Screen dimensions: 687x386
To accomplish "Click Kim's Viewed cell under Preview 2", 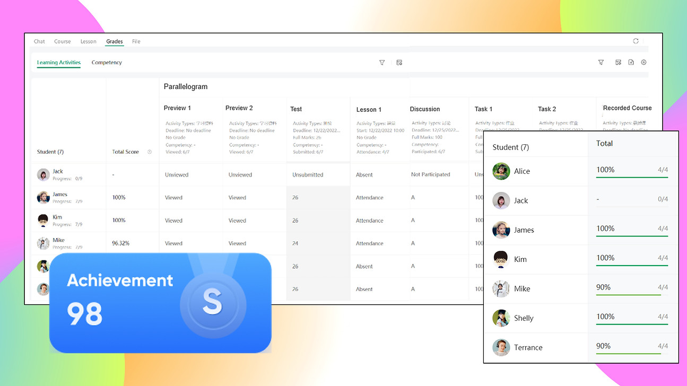I will 237,221.
